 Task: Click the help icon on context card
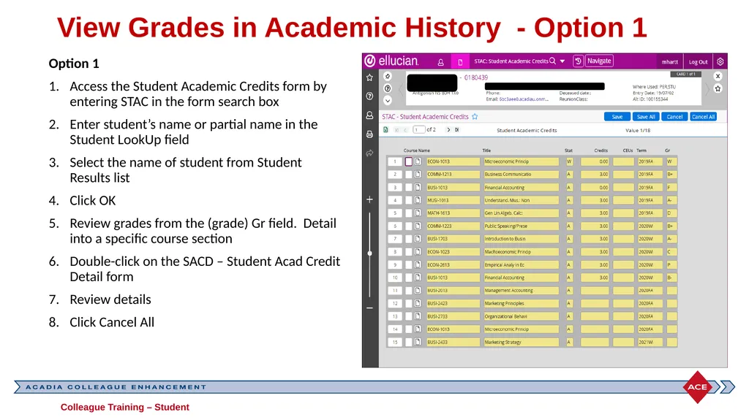[388, 88]
